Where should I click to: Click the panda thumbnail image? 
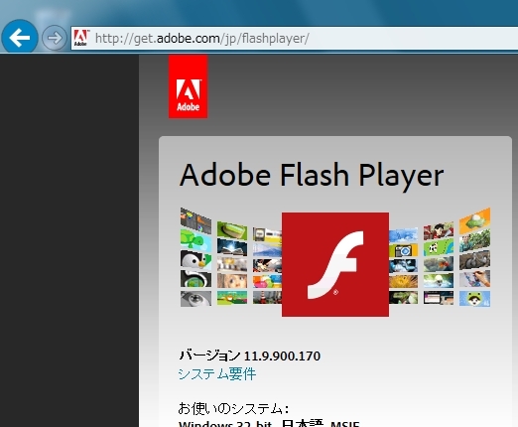point(439,247)
